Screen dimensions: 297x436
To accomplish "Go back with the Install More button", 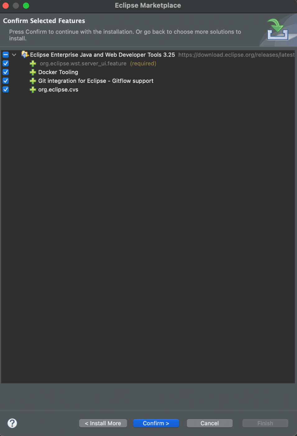I will (x=103, y=423).
